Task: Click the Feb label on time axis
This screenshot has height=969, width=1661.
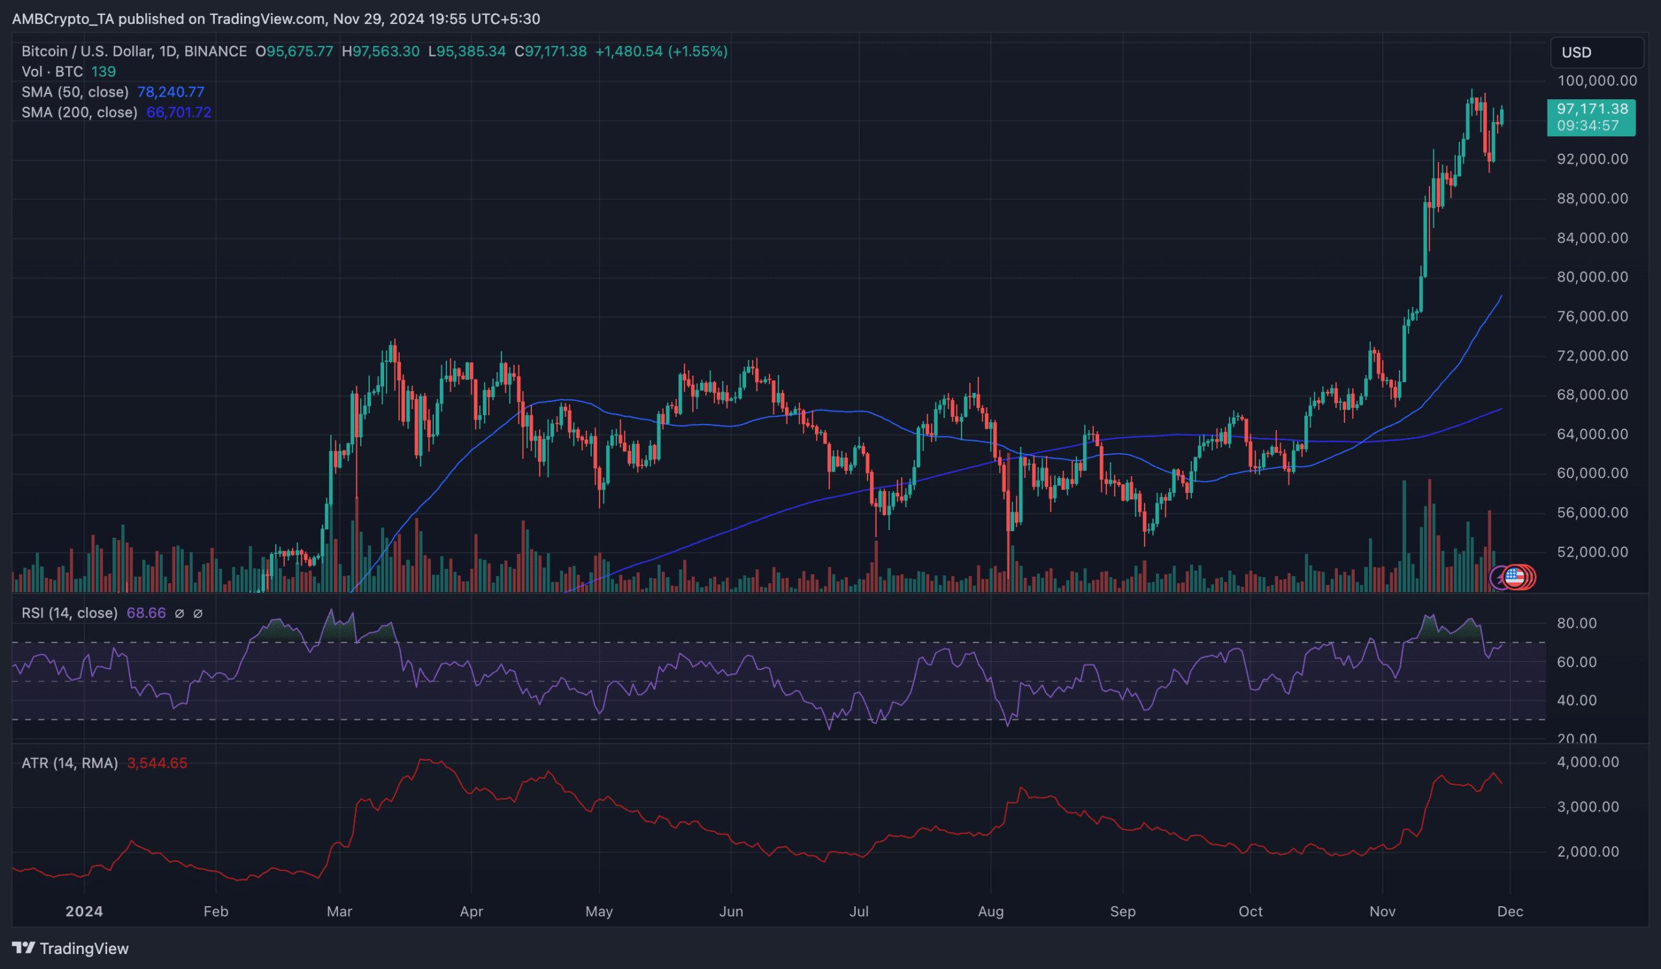Action: pos(216,912)
